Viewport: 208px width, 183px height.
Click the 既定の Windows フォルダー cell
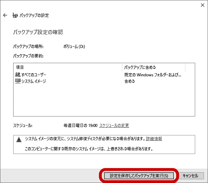click(x=153, y=75)
